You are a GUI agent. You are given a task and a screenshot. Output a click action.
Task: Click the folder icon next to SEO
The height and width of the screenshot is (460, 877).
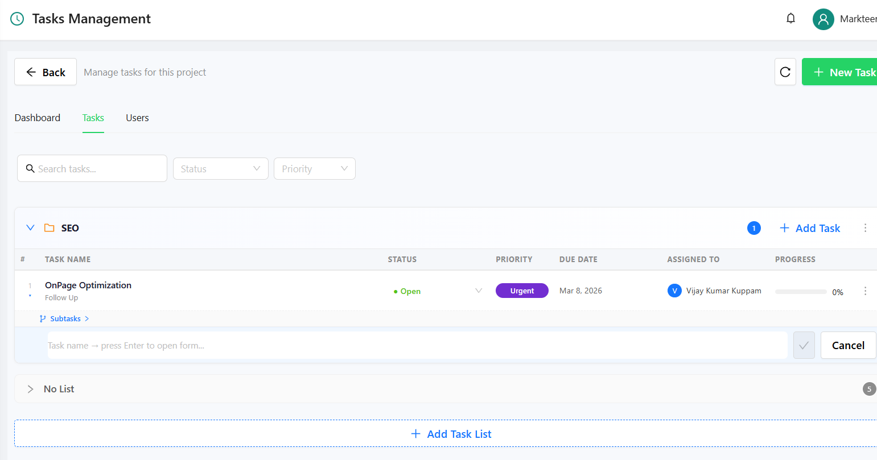[x=49, y=227]
